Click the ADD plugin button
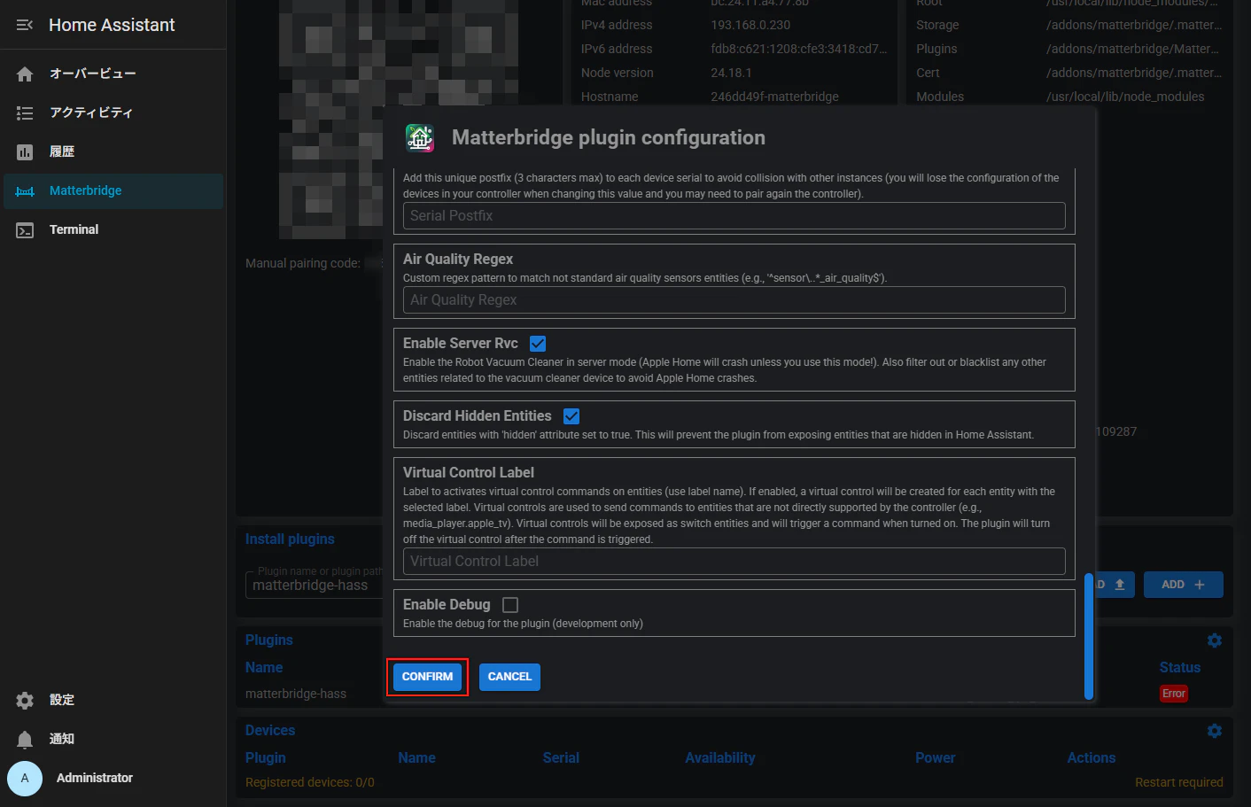The image size is (1251, 807). (x=1184, y=585)
